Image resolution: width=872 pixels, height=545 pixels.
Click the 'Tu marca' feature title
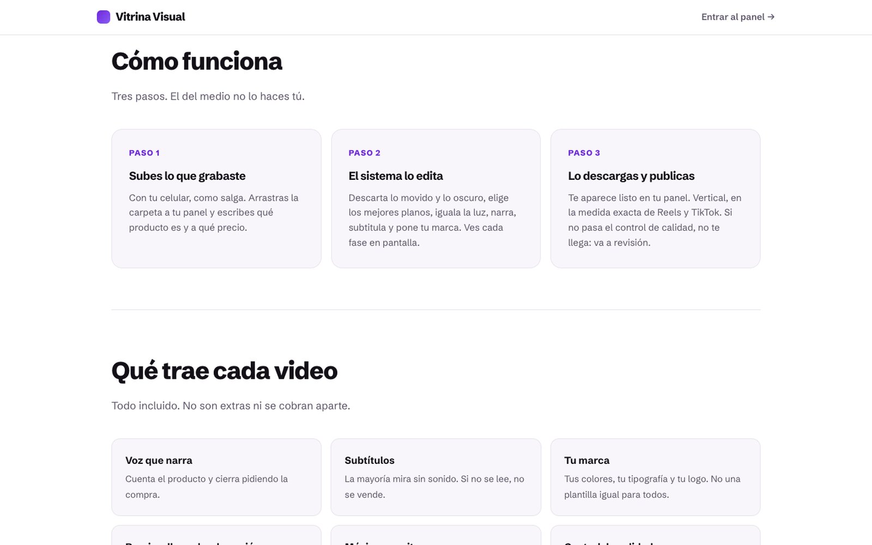(x=587, y=461)
